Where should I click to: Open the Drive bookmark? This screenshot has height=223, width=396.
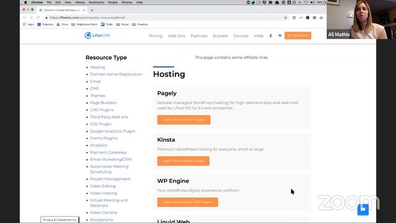pos(62,25)
